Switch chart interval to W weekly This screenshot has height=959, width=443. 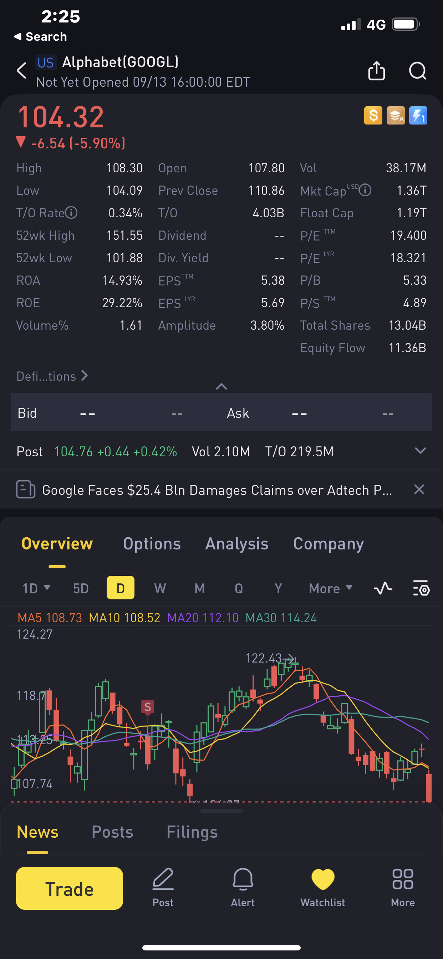160,588
